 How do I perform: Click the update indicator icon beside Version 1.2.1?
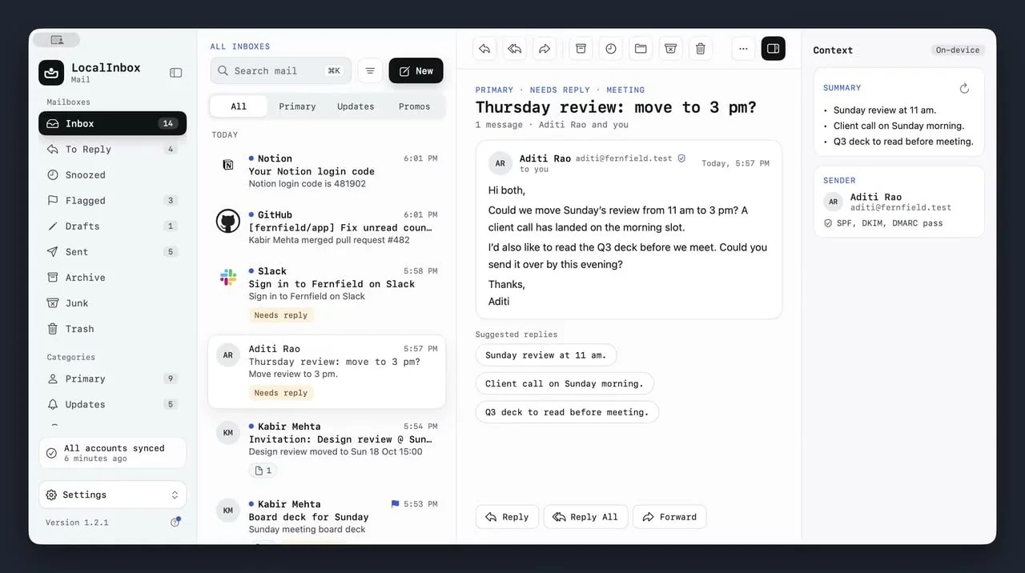coord(175,522)
